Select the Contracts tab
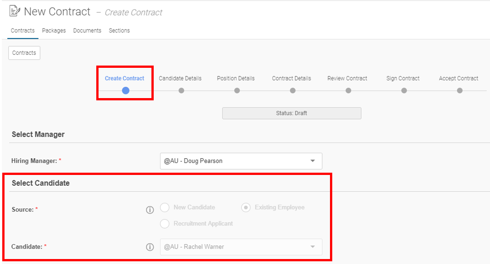The width and height of the screenshot is (490, 264). (x=23, y=31)
